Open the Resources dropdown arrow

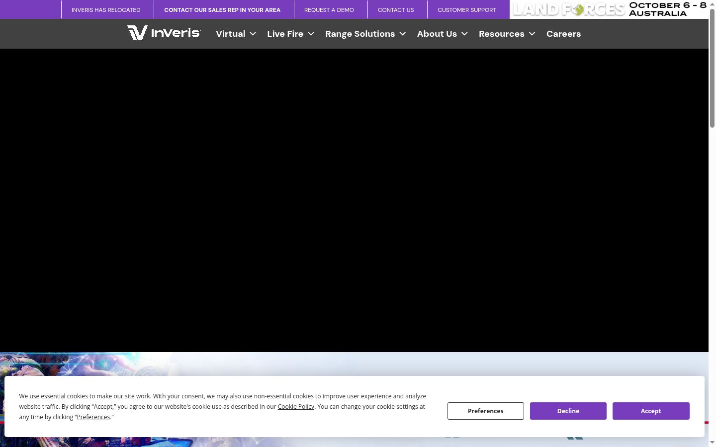532,34
